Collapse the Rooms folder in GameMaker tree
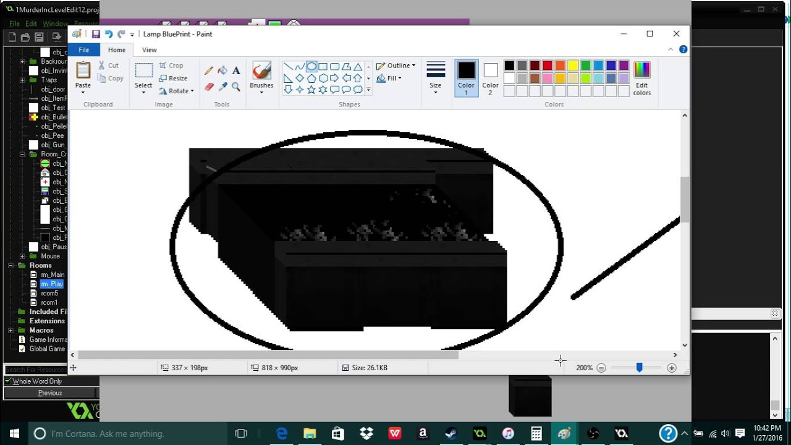The width and height of the screenshot is (791, 445). pos(12,266)
